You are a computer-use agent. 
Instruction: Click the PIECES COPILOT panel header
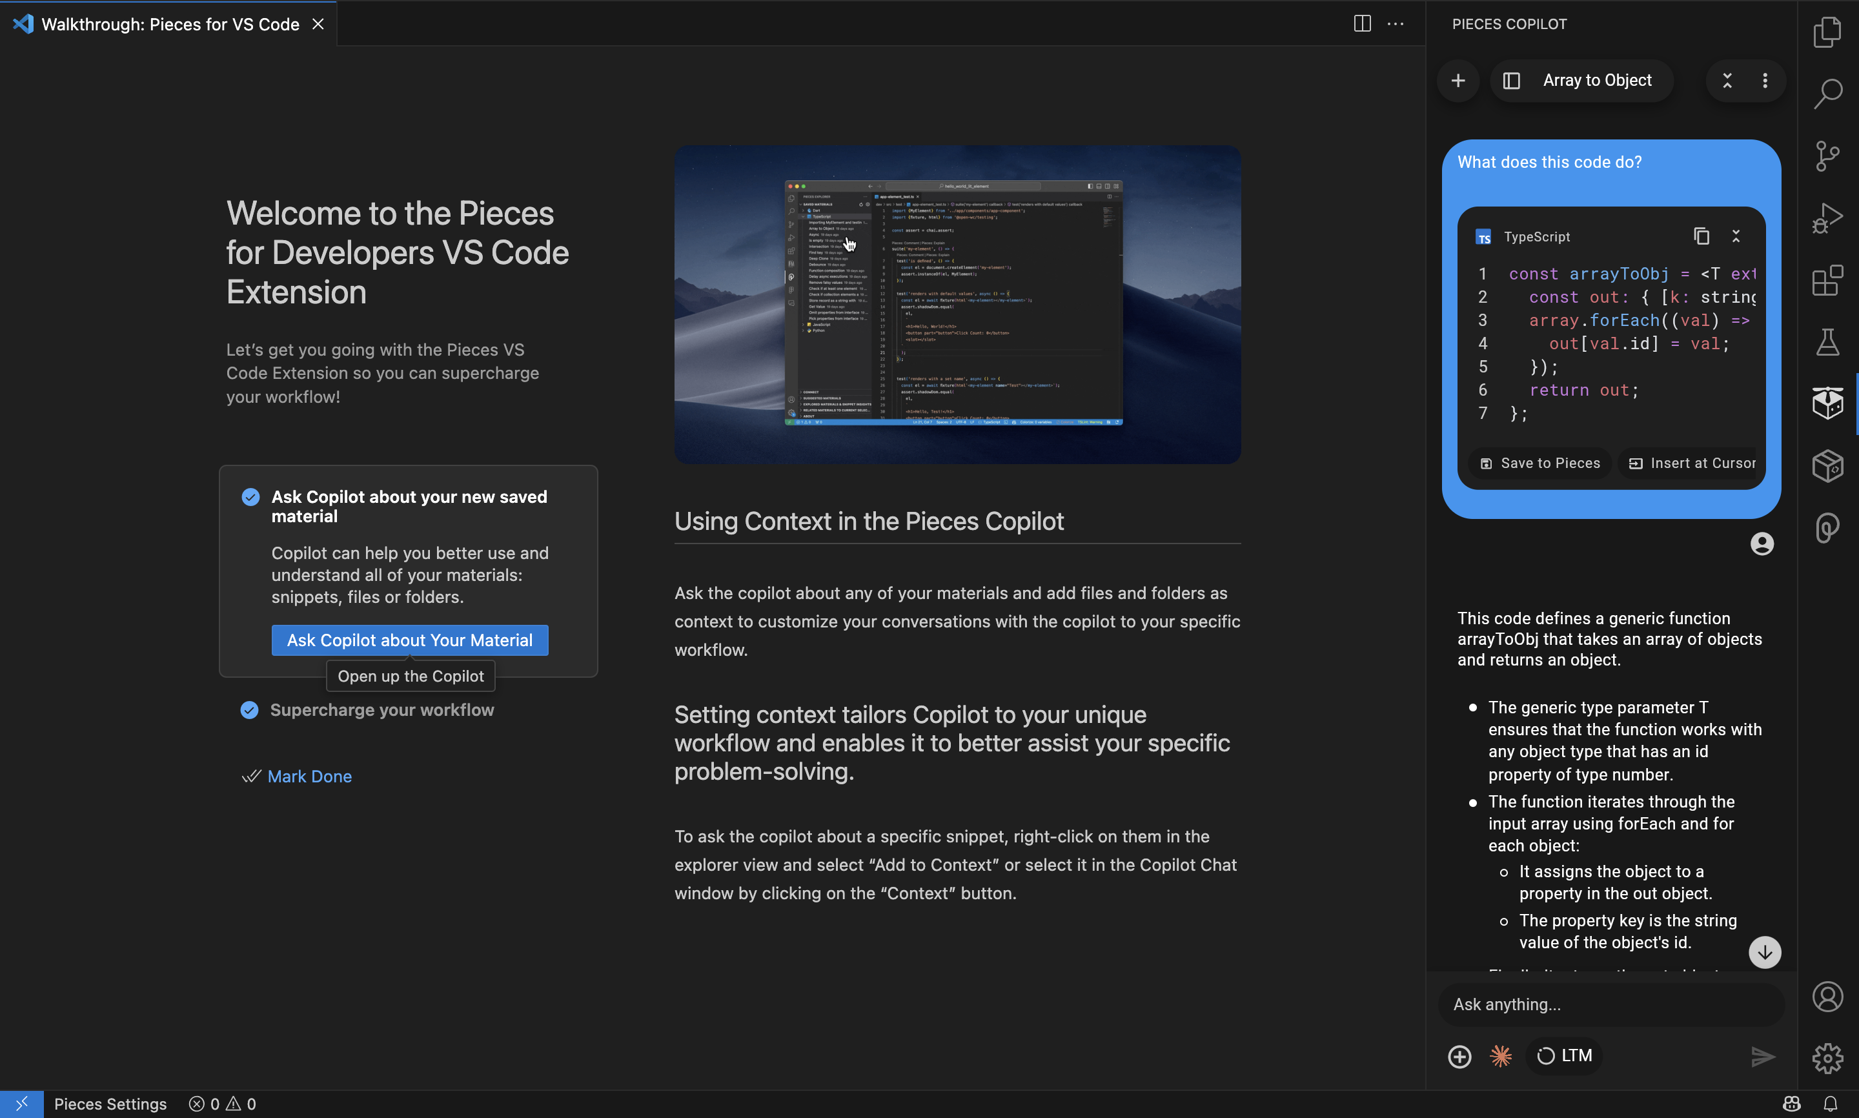coord(1509,24)
